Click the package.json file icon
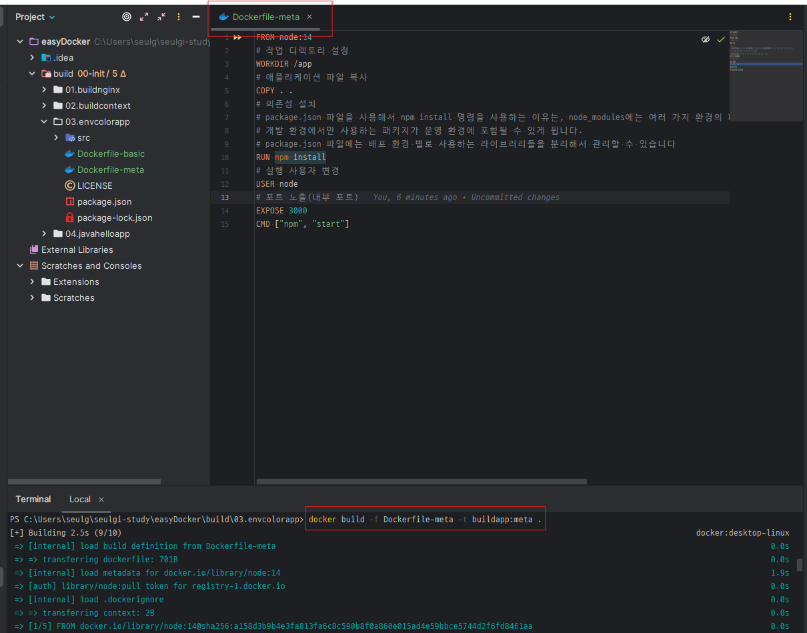Image resolution: width=807 pixels, height=633 pixels. click(x=69, y=201)
